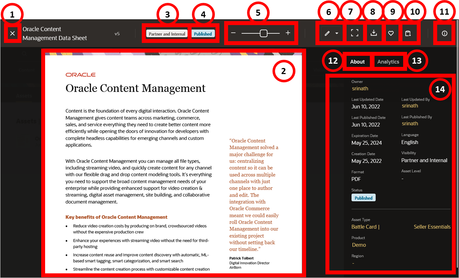Click the Last Published Date Jun 10, 2022
Screen dimensions: 459x278
click(x=366, y=125)
